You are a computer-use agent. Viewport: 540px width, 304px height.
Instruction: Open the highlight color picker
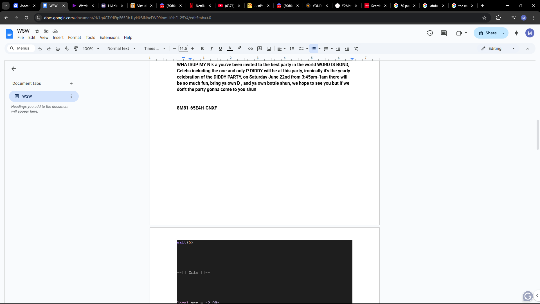(239, 48)
